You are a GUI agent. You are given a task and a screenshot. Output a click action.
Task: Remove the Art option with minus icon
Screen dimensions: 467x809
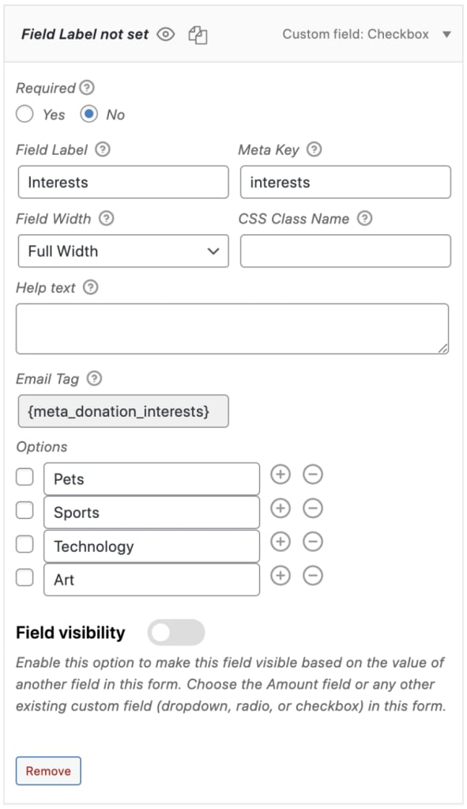click(313, 575)
